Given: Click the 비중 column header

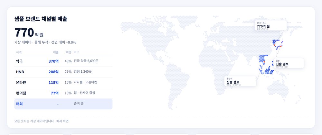Looking at the screenshot, I should 69,52.
